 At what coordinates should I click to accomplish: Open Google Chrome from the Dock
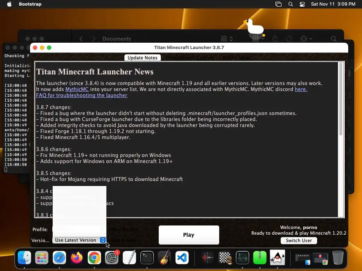pyautogui.click(x=94, y=257)
